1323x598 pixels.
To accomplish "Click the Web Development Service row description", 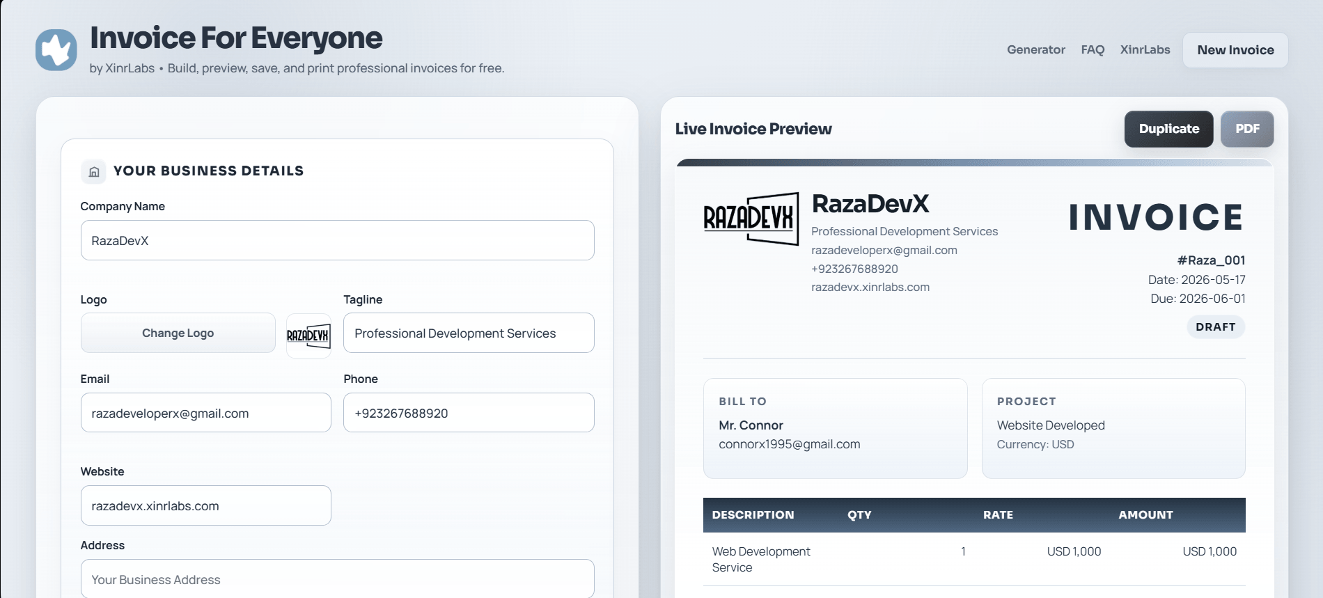I will point(761,559).
